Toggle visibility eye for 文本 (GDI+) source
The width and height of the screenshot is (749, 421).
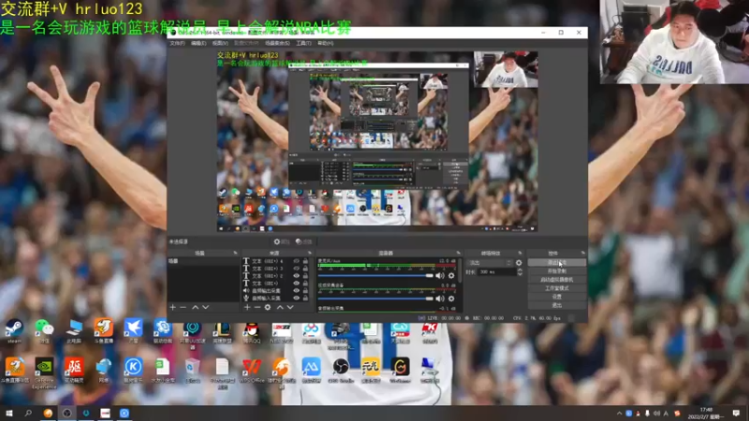(x=296, y=283)
